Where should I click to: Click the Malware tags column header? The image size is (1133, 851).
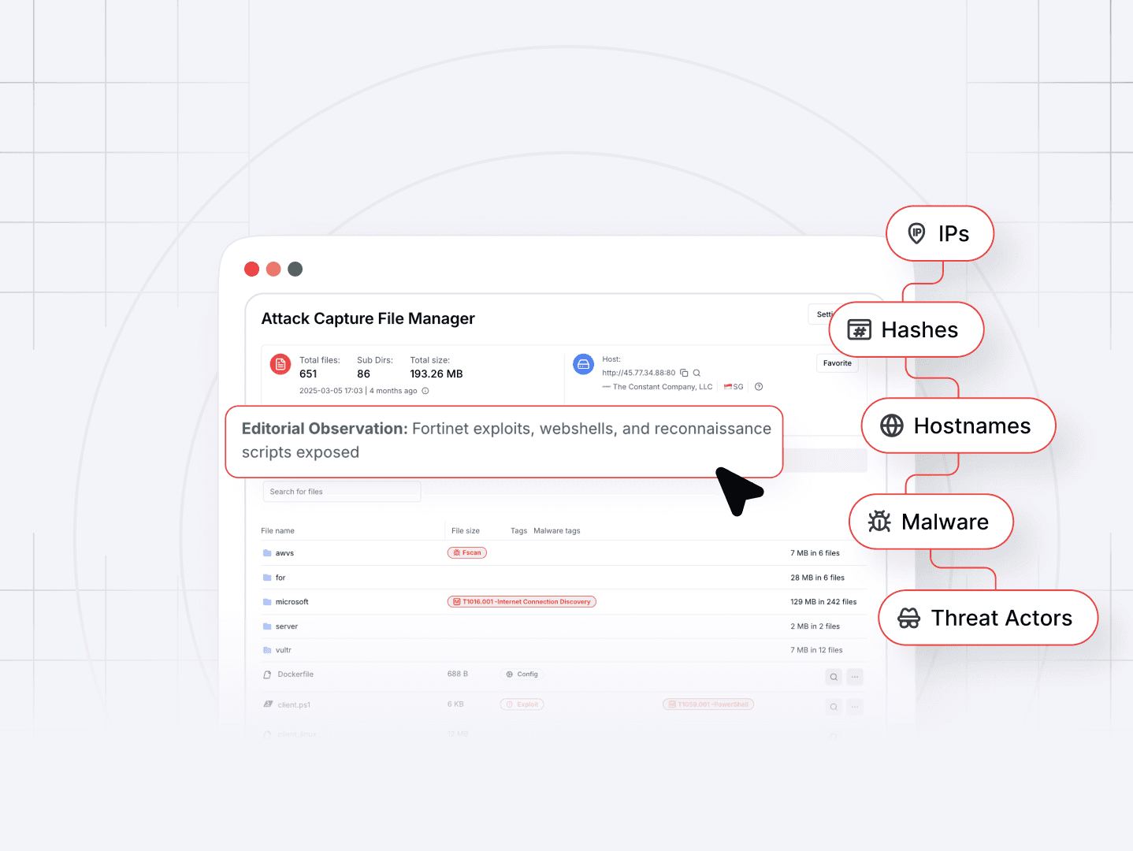coord(557,531)
